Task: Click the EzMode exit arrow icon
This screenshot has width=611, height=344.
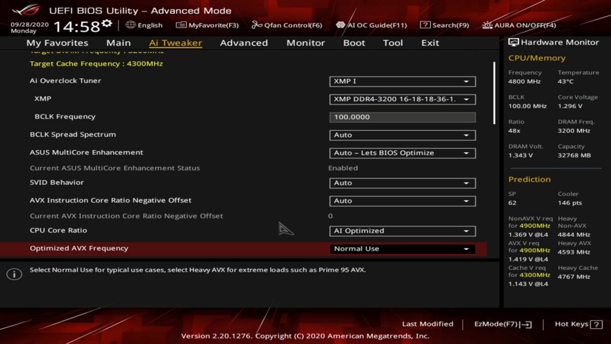Action: tap(526, 324)
